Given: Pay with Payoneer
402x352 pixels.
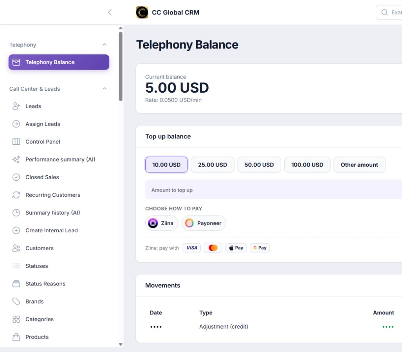Looking at the screenshot, I should (x=204, y=223).
